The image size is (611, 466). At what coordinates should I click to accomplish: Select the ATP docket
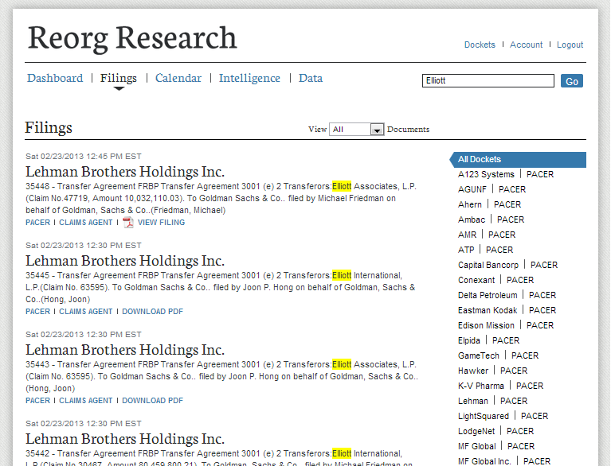[x=466, y=250]
